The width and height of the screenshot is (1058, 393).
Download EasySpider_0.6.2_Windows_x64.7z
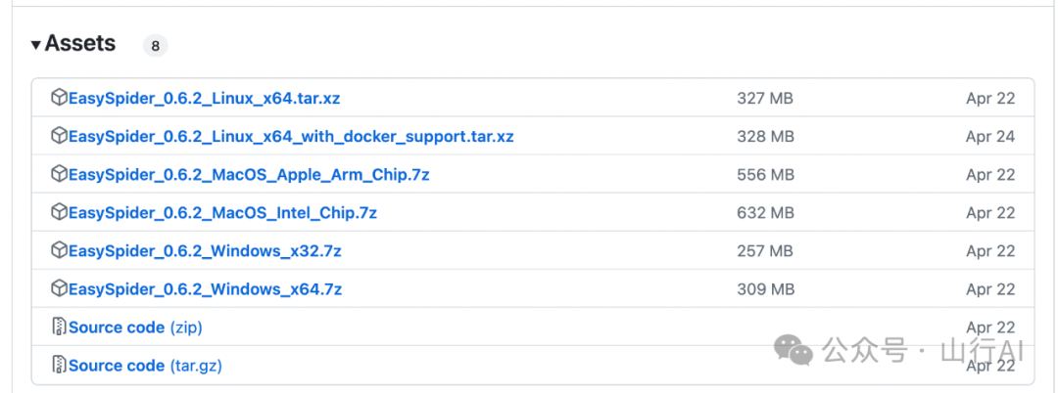tap(205, 288)
